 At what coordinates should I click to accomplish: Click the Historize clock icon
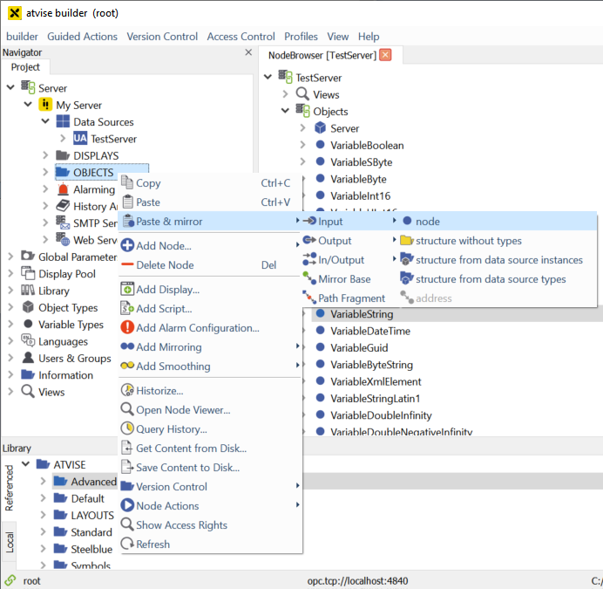tap(127, 391)
